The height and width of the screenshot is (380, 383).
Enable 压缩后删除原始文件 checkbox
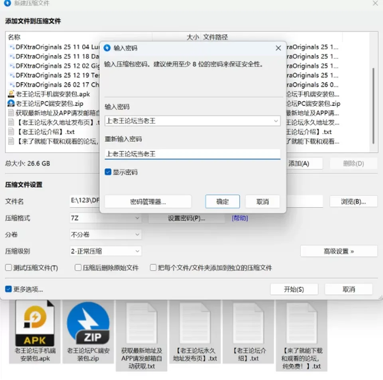[78, 268]
